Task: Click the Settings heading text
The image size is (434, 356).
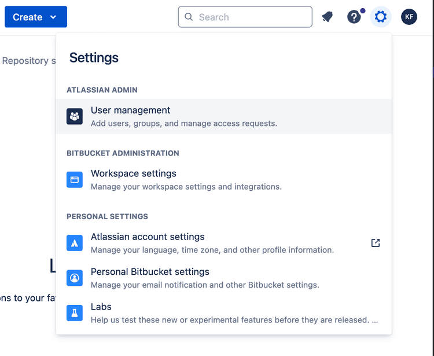Action: (x=94, y=57)
